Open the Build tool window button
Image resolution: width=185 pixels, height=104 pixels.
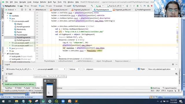[27, 88]
